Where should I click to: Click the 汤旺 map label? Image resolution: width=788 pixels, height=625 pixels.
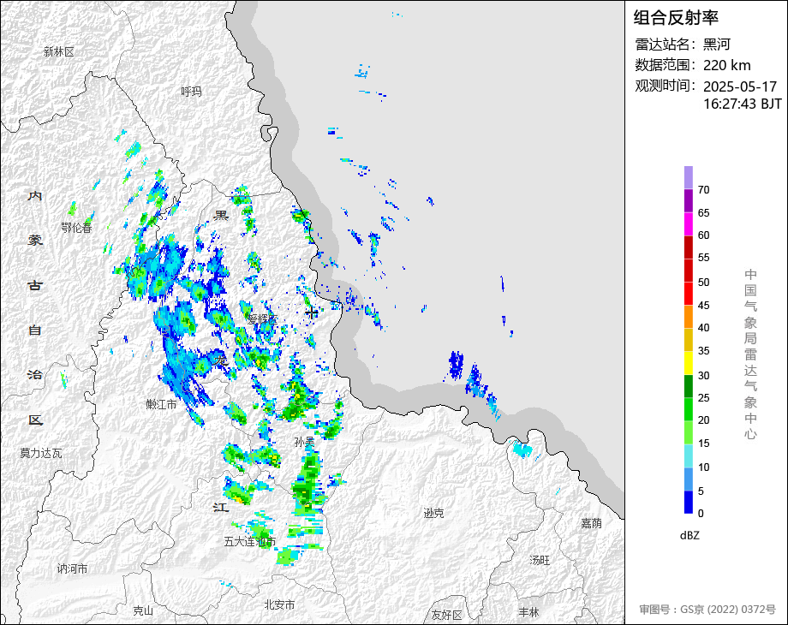click(540, 560)
